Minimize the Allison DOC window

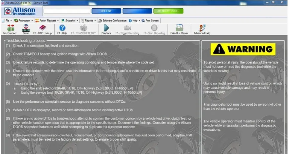coord(267,3)
